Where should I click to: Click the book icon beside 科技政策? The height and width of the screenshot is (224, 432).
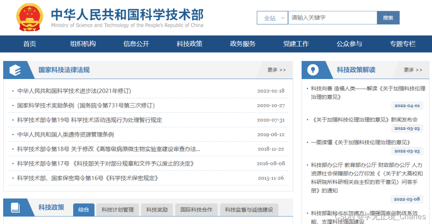click(15, 208)
